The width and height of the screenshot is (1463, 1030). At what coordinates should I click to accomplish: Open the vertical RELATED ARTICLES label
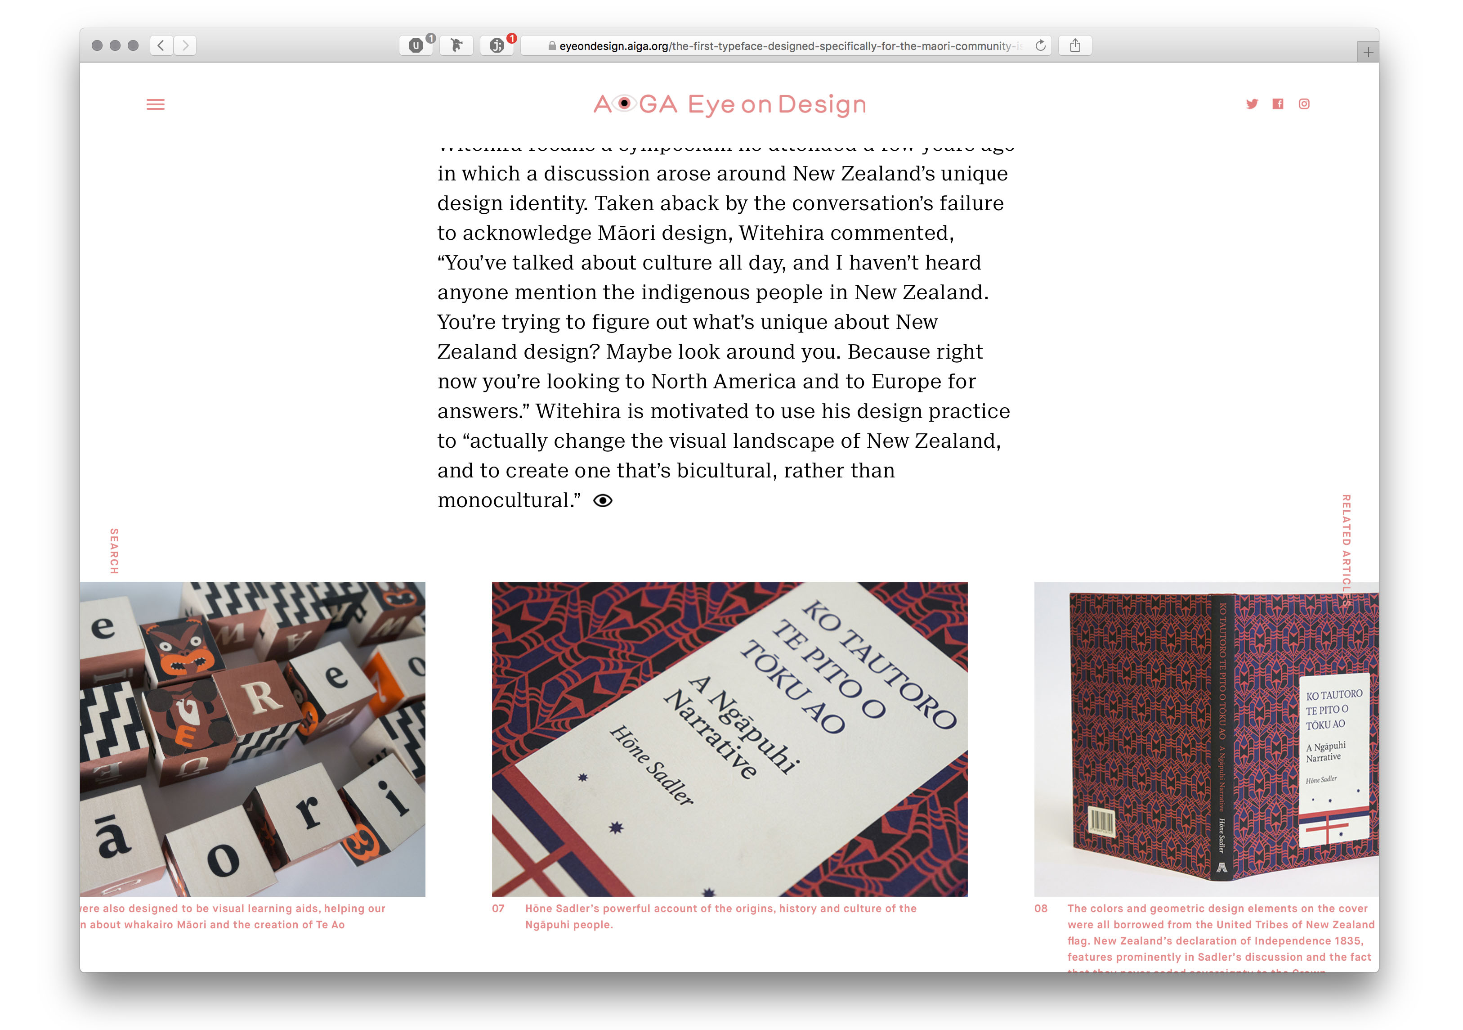(x=1346, y=550)
